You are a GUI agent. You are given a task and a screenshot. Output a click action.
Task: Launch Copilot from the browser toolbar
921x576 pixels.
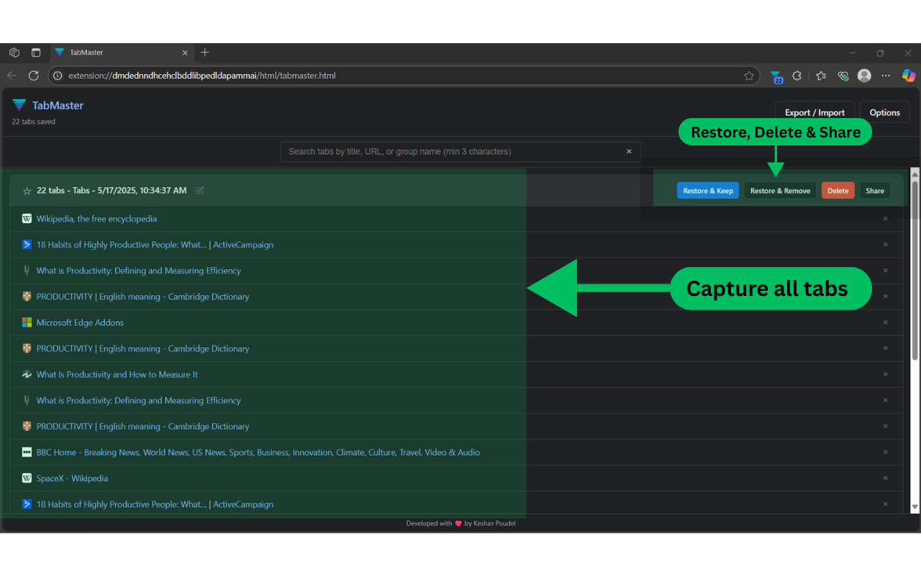click(x=909, y=76)
